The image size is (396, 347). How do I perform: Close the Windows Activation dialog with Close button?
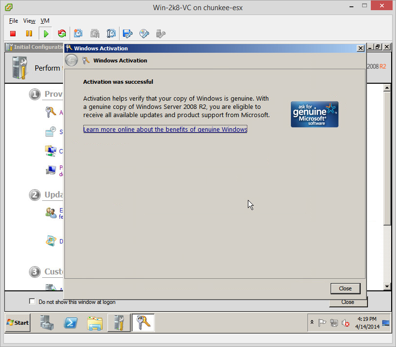345,288
